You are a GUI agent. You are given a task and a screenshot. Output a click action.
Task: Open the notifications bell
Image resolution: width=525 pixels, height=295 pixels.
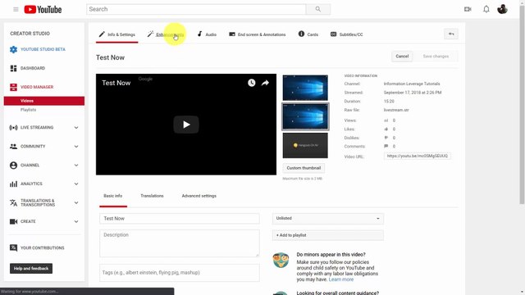[486, 9]
